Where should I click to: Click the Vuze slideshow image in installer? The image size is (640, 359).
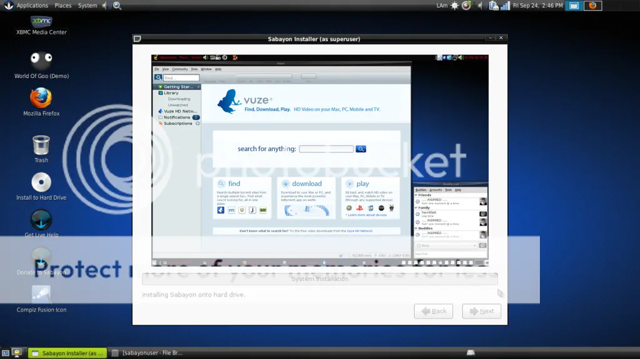coord(320,160)
